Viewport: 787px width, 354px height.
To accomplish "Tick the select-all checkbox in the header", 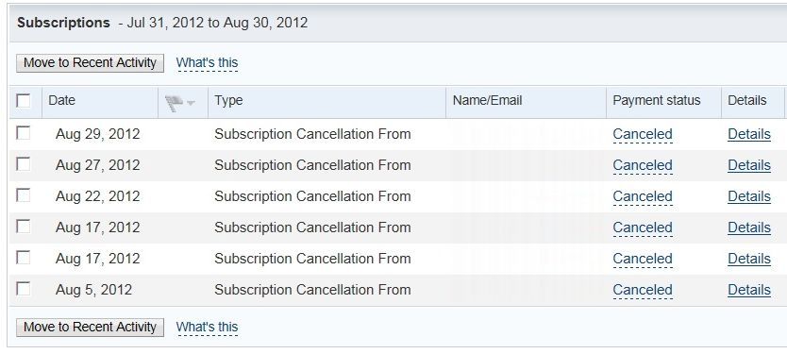I will coord(24,101).
